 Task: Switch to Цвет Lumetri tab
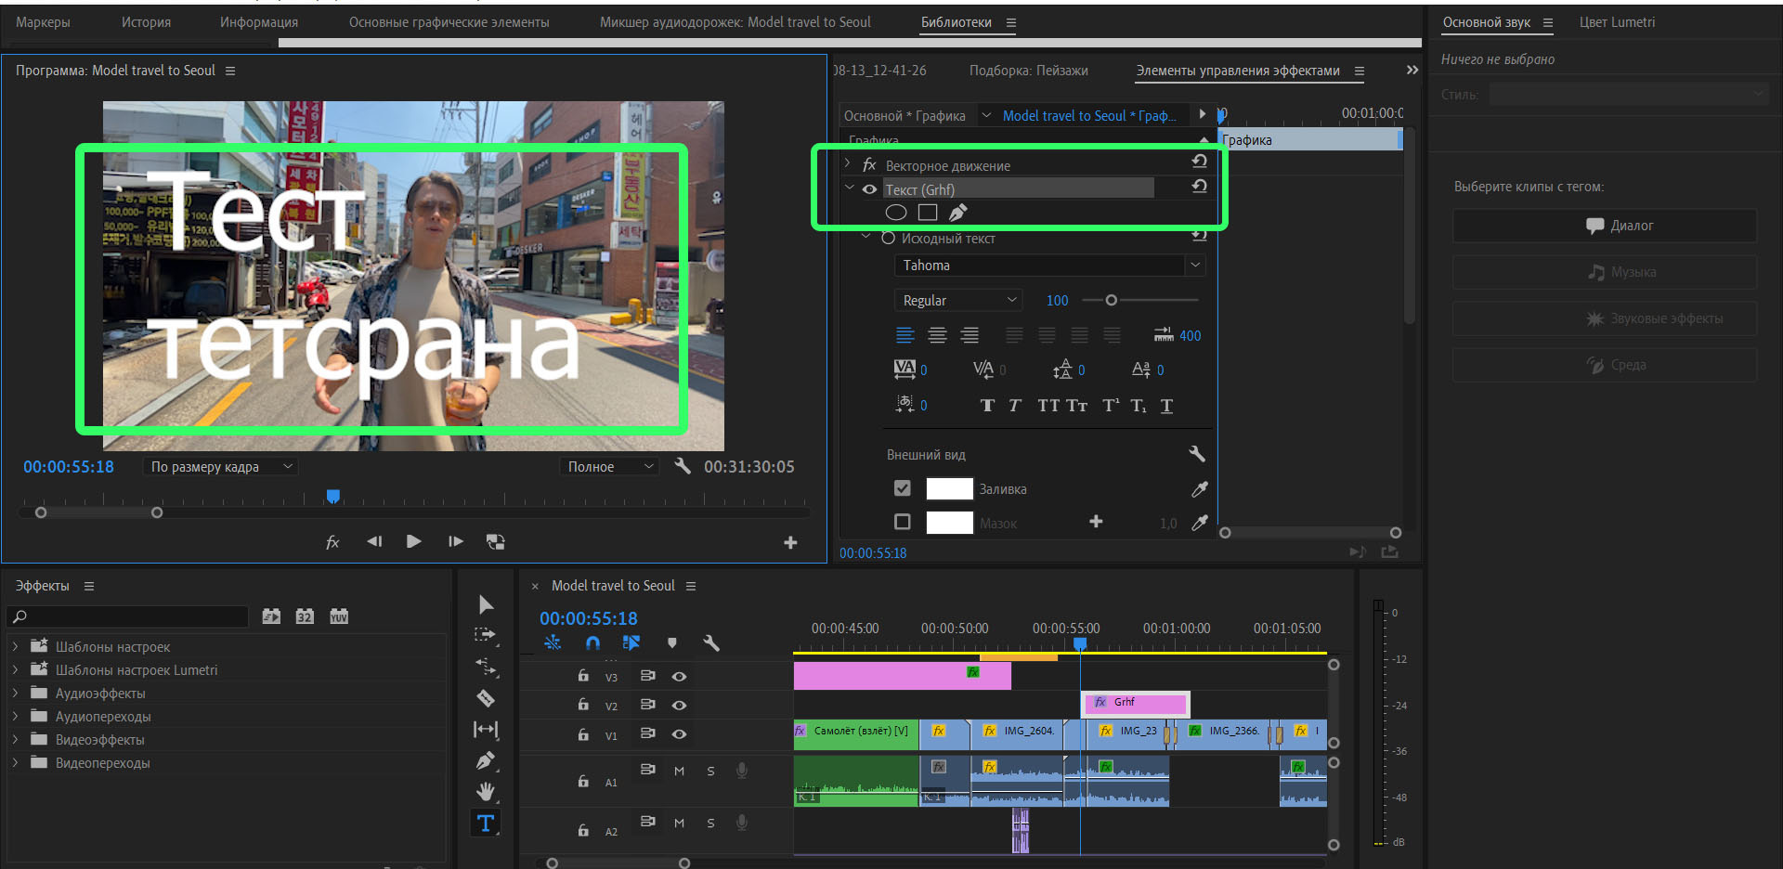click(1617, 22)
